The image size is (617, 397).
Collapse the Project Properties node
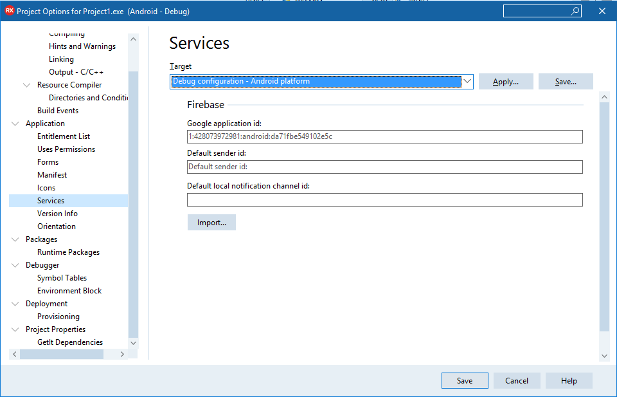pyautogui.click(x=15, y=329)
